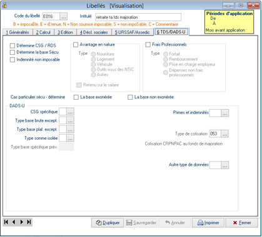This screenshot has height=237, width=262.
Task: Open Type base plaf. except. lookup
Action: pos(70,129)
